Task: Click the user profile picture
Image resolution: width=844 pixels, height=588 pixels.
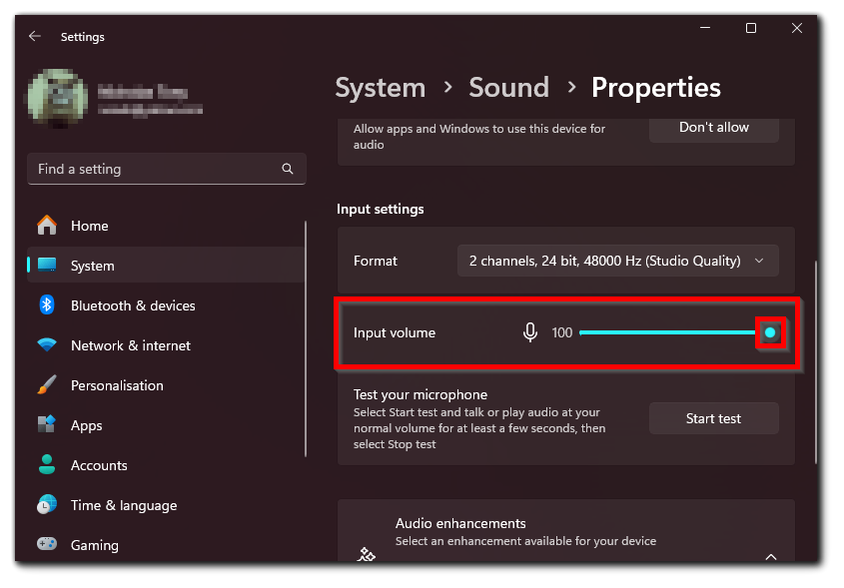Action: 57,99
